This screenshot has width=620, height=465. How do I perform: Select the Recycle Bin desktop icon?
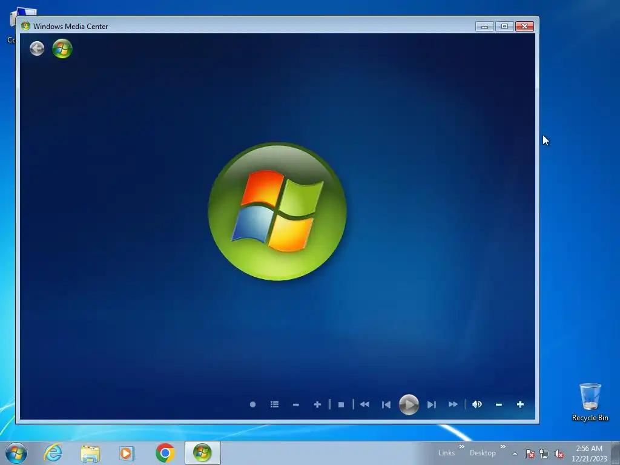pos(590,402)
